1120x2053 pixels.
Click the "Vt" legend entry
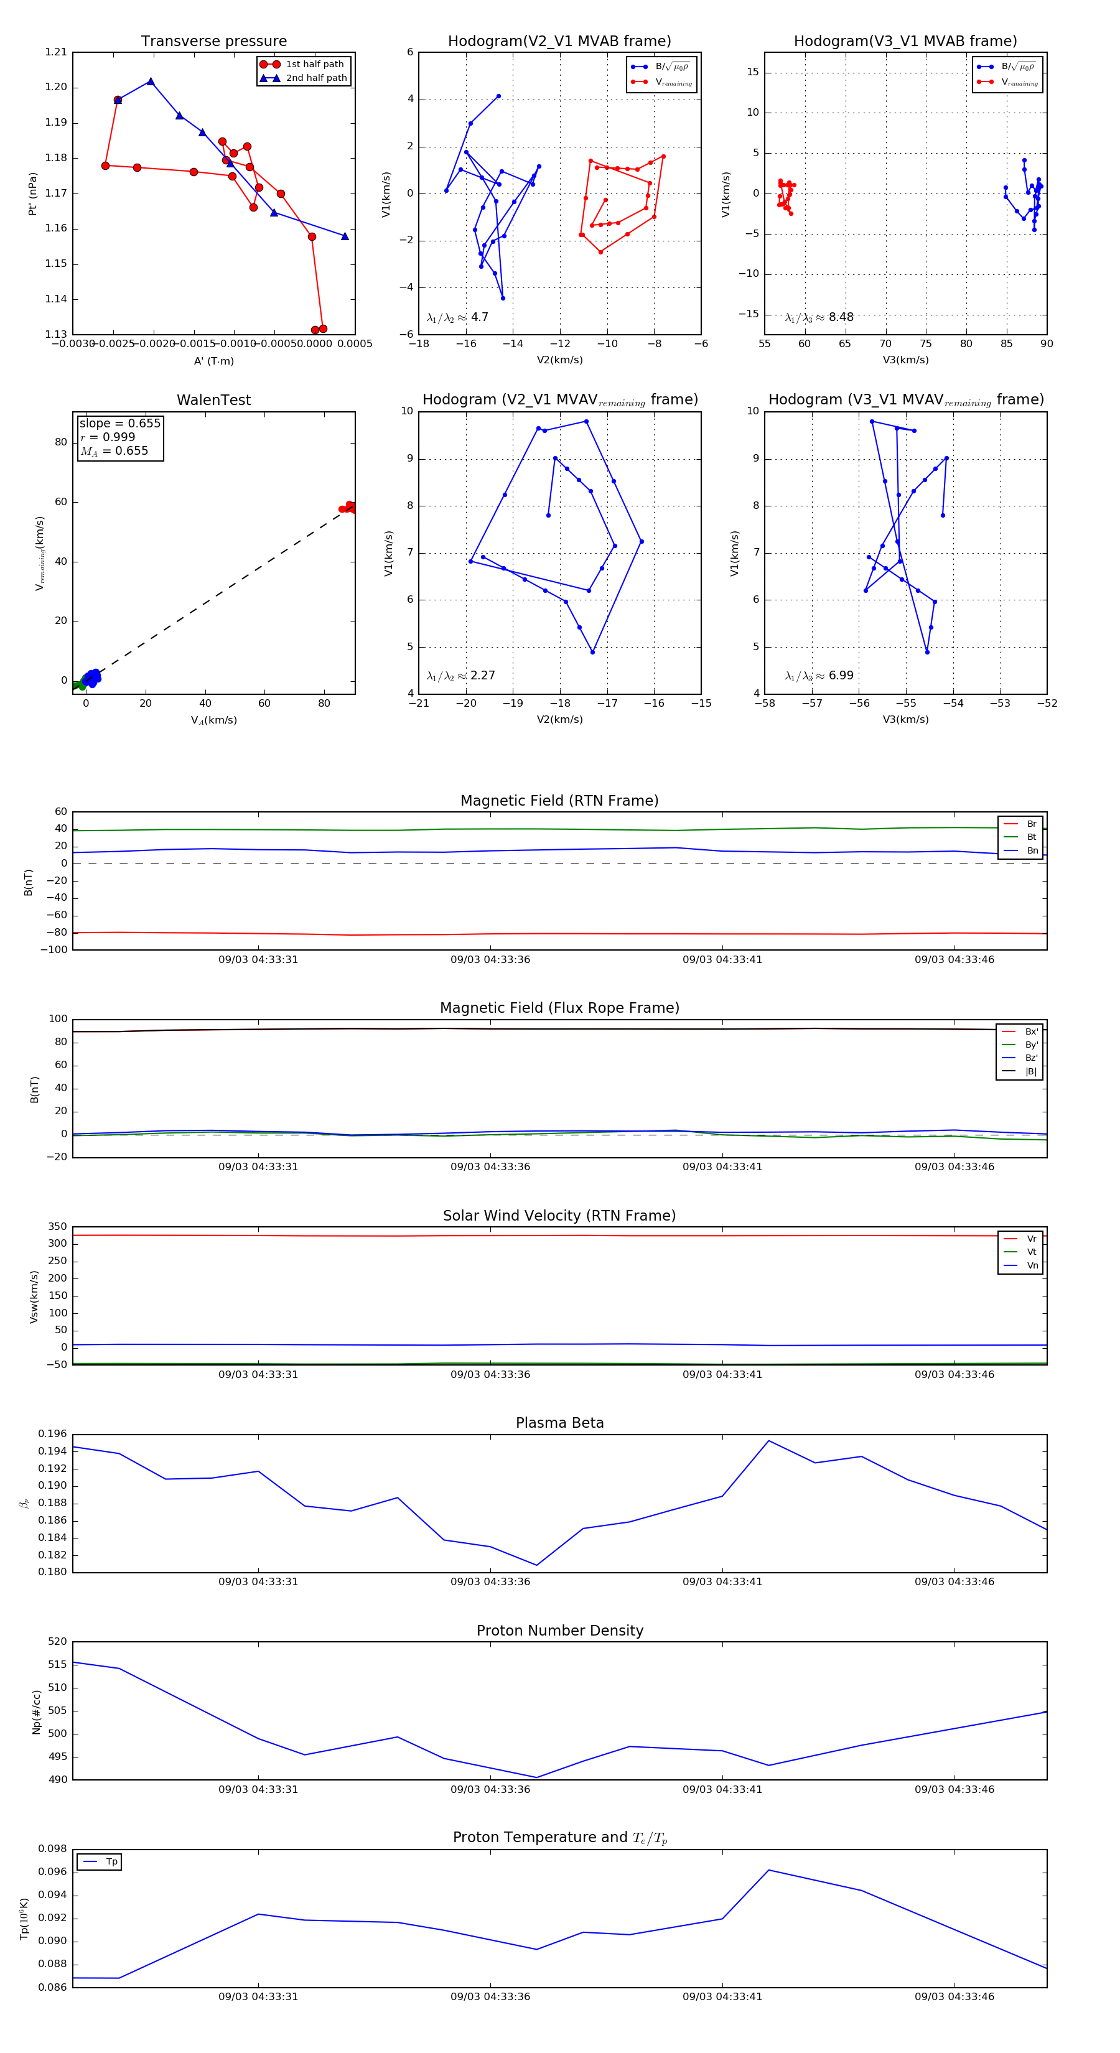point(1021,1252)
